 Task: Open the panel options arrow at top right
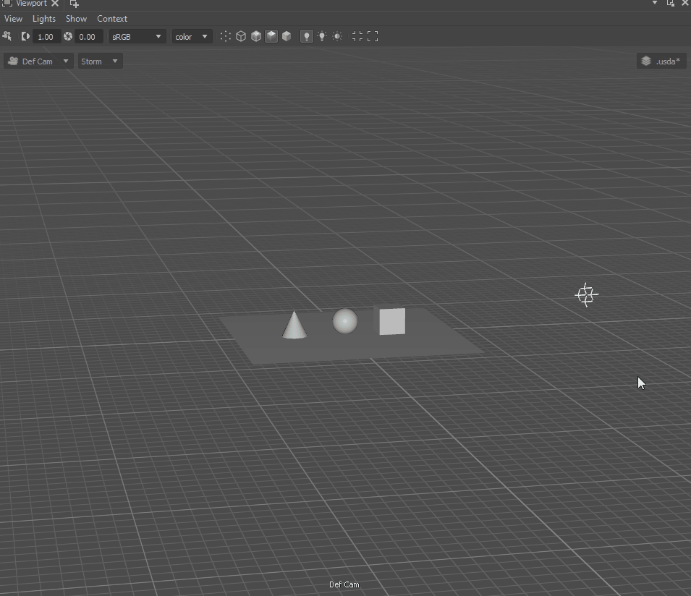[x=655, y=3]
